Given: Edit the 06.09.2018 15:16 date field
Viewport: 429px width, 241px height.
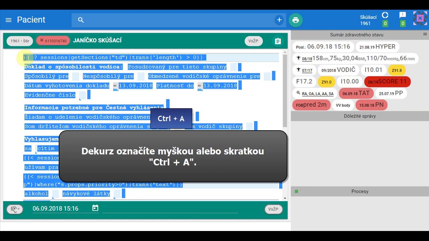Looking at the screenshot, I should click(56, 209).
